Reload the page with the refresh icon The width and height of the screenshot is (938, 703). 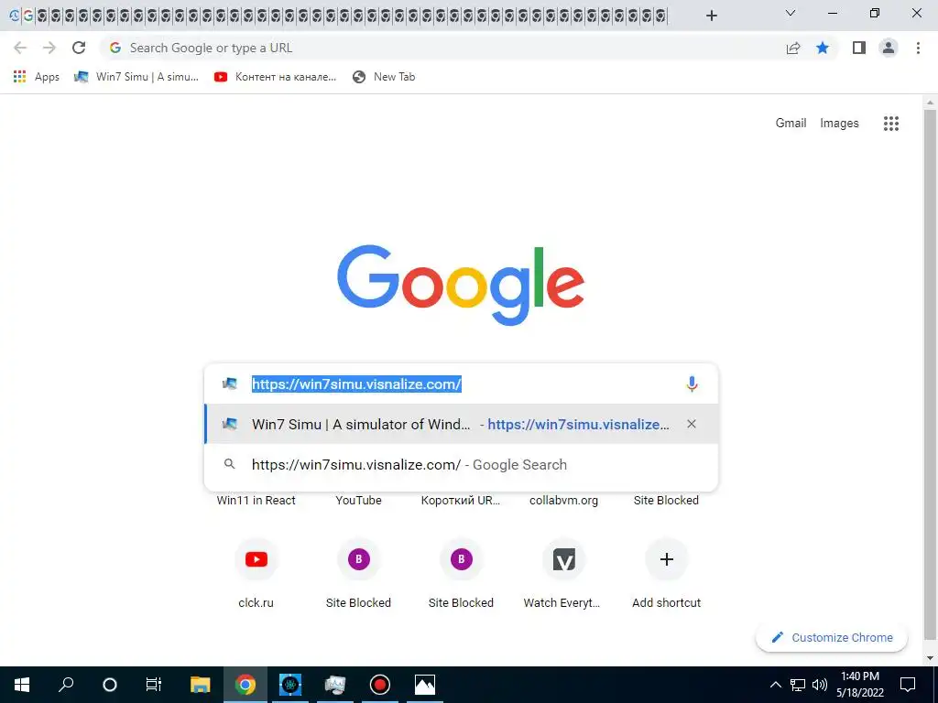(79, 48)
